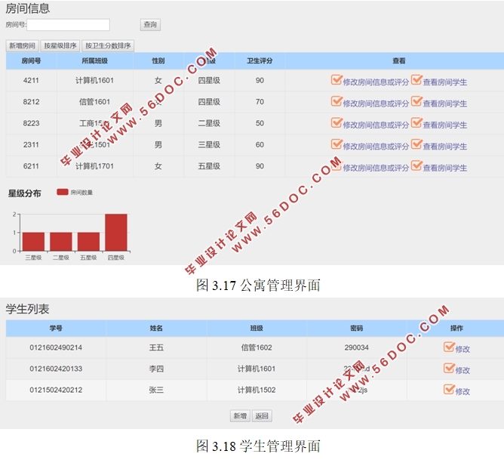Image resolution: width=504 pixels, height=460 pixels.
Task: Sort rooms with 按卫生分数排序 button
Action: 108,46
